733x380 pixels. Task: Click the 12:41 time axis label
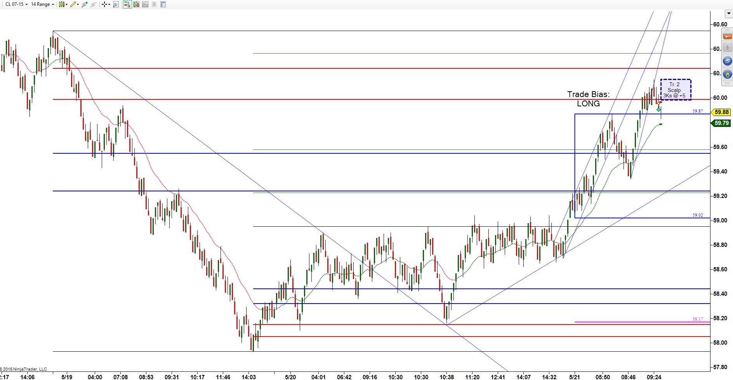(x=498, y=377)
